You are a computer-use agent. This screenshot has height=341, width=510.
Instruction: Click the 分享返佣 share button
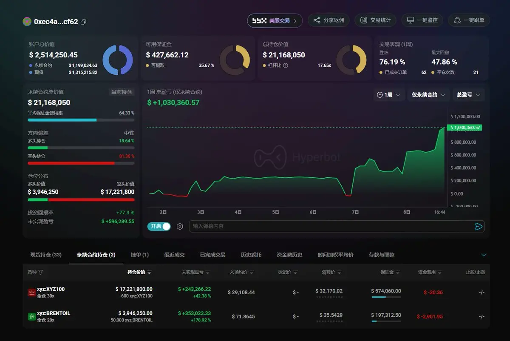click(329, 20)
